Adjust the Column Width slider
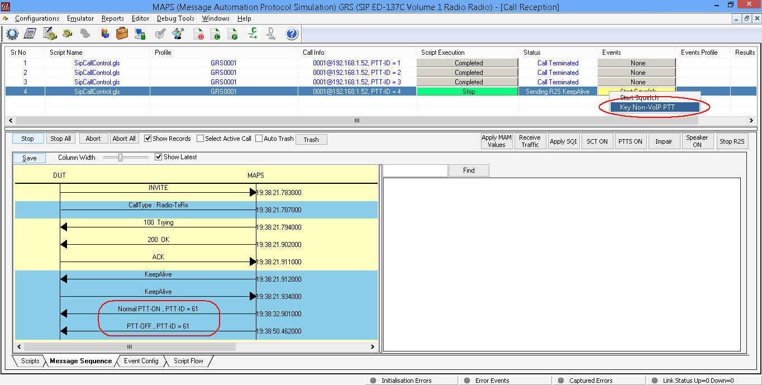The height and width of the screenshot is (385, 762). click(x=121, y=158)
